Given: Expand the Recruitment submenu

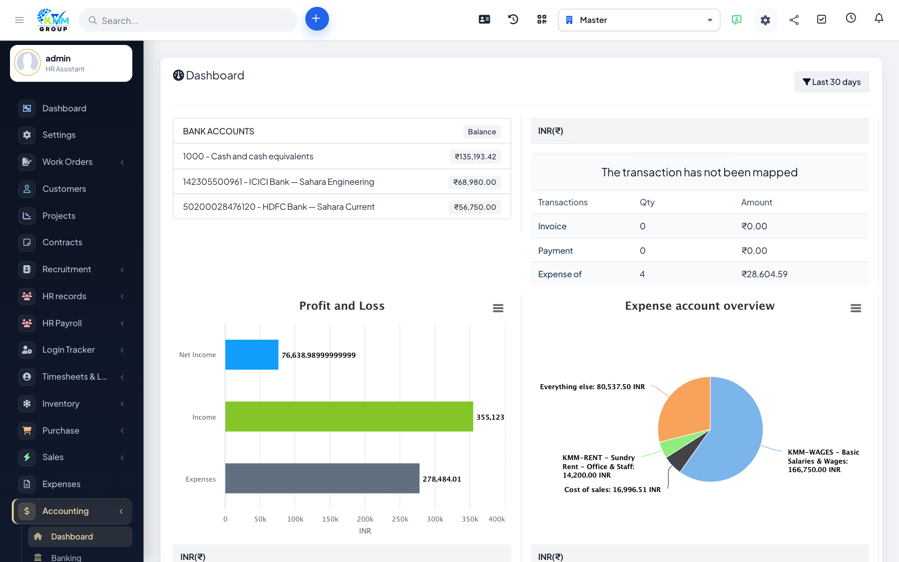Looking at the screenshot, I should click(x=71, y=269).
